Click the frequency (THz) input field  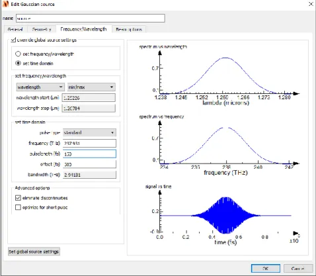pyautogui.click(x=89, y=143)
